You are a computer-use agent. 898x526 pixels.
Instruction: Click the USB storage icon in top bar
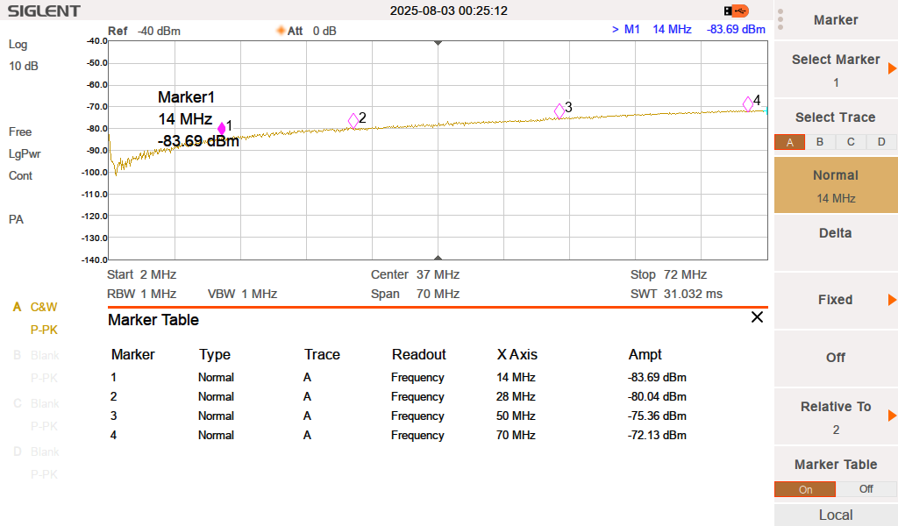737,11
